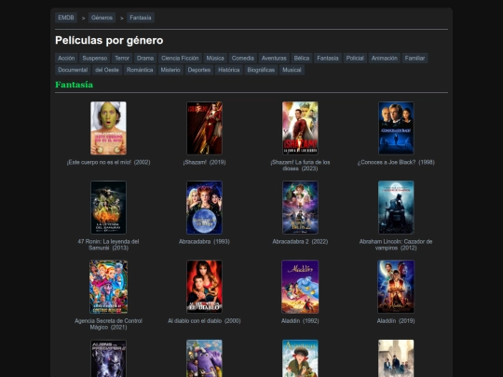Viewport: 503px width, 377px height.
Task: Open Shazam La furia de los dioses poster
Action: 300,128
